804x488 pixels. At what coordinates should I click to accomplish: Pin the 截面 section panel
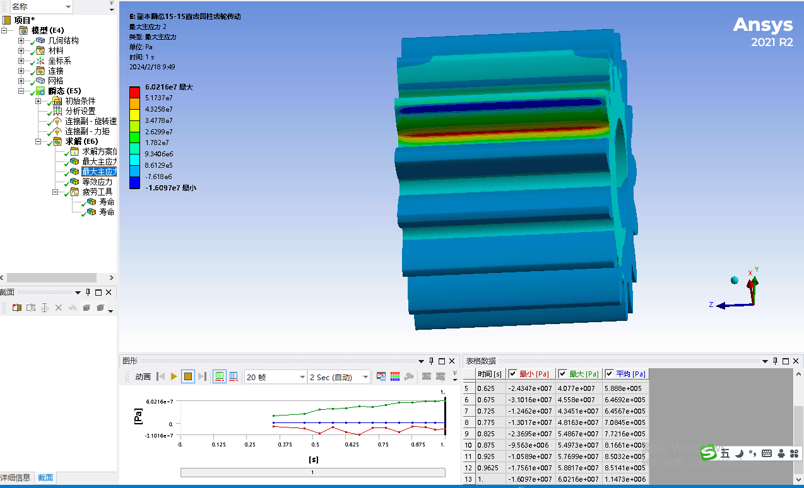pos(88,293)
